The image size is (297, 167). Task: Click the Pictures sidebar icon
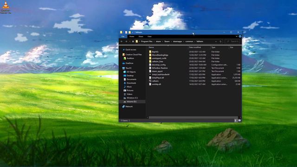click(125, 90)
